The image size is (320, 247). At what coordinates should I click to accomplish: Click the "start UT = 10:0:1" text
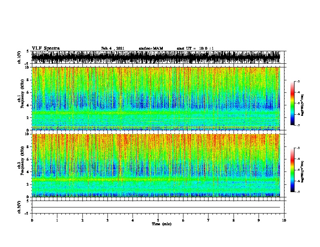(x=195, y=48)
